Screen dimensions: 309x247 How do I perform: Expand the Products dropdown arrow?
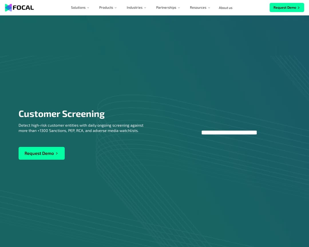click(116, 8)
